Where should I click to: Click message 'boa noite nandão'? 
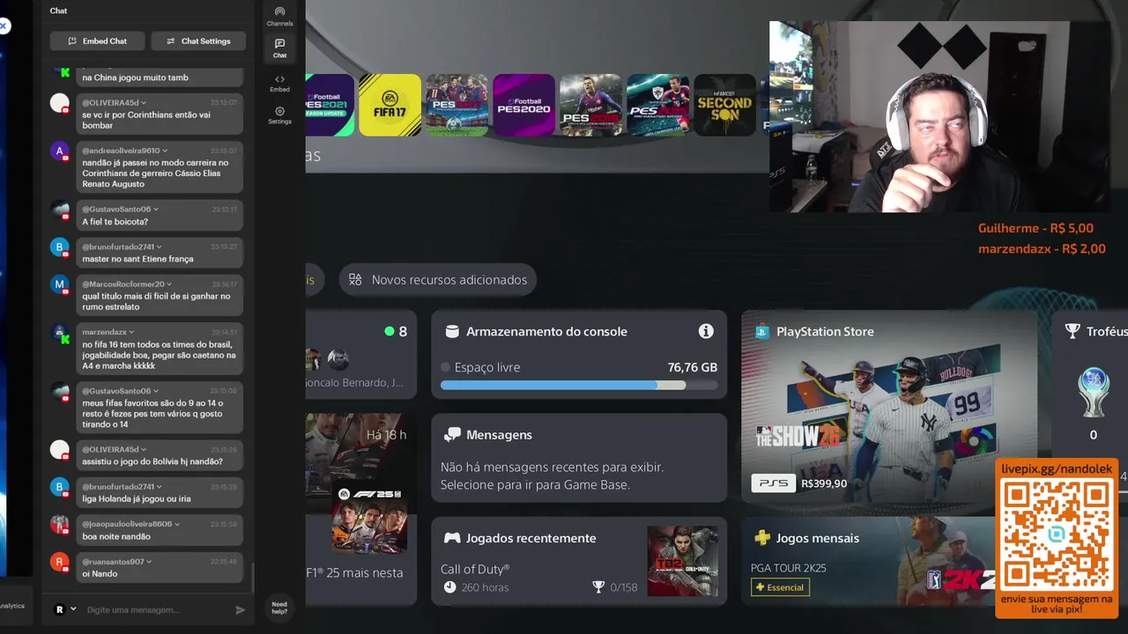click(116, 536)
